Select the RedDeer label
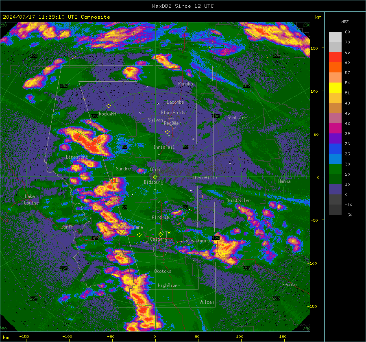 (172, 123)
